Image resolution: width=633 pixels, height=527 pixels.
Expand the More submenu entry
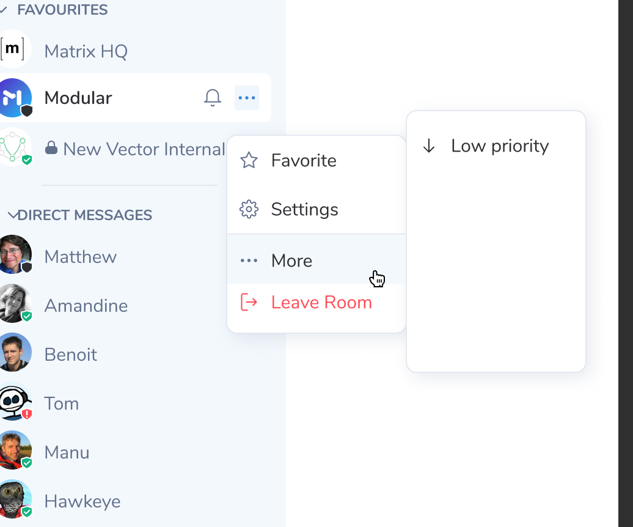(291, 260)
